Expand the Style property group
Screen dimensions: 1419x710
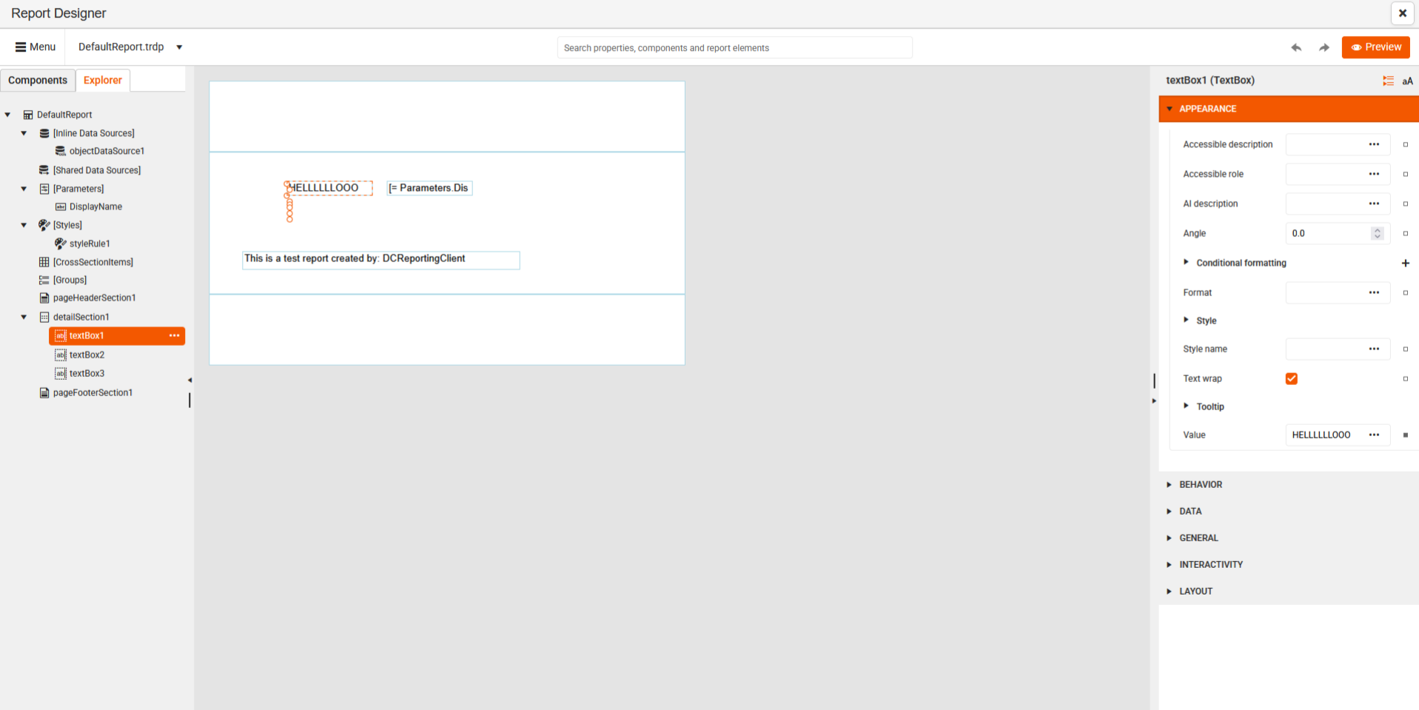1186,320
